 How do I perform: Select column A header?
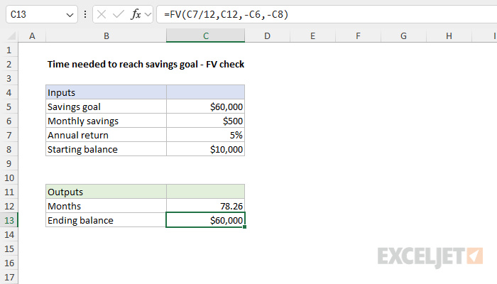point(32,35)
